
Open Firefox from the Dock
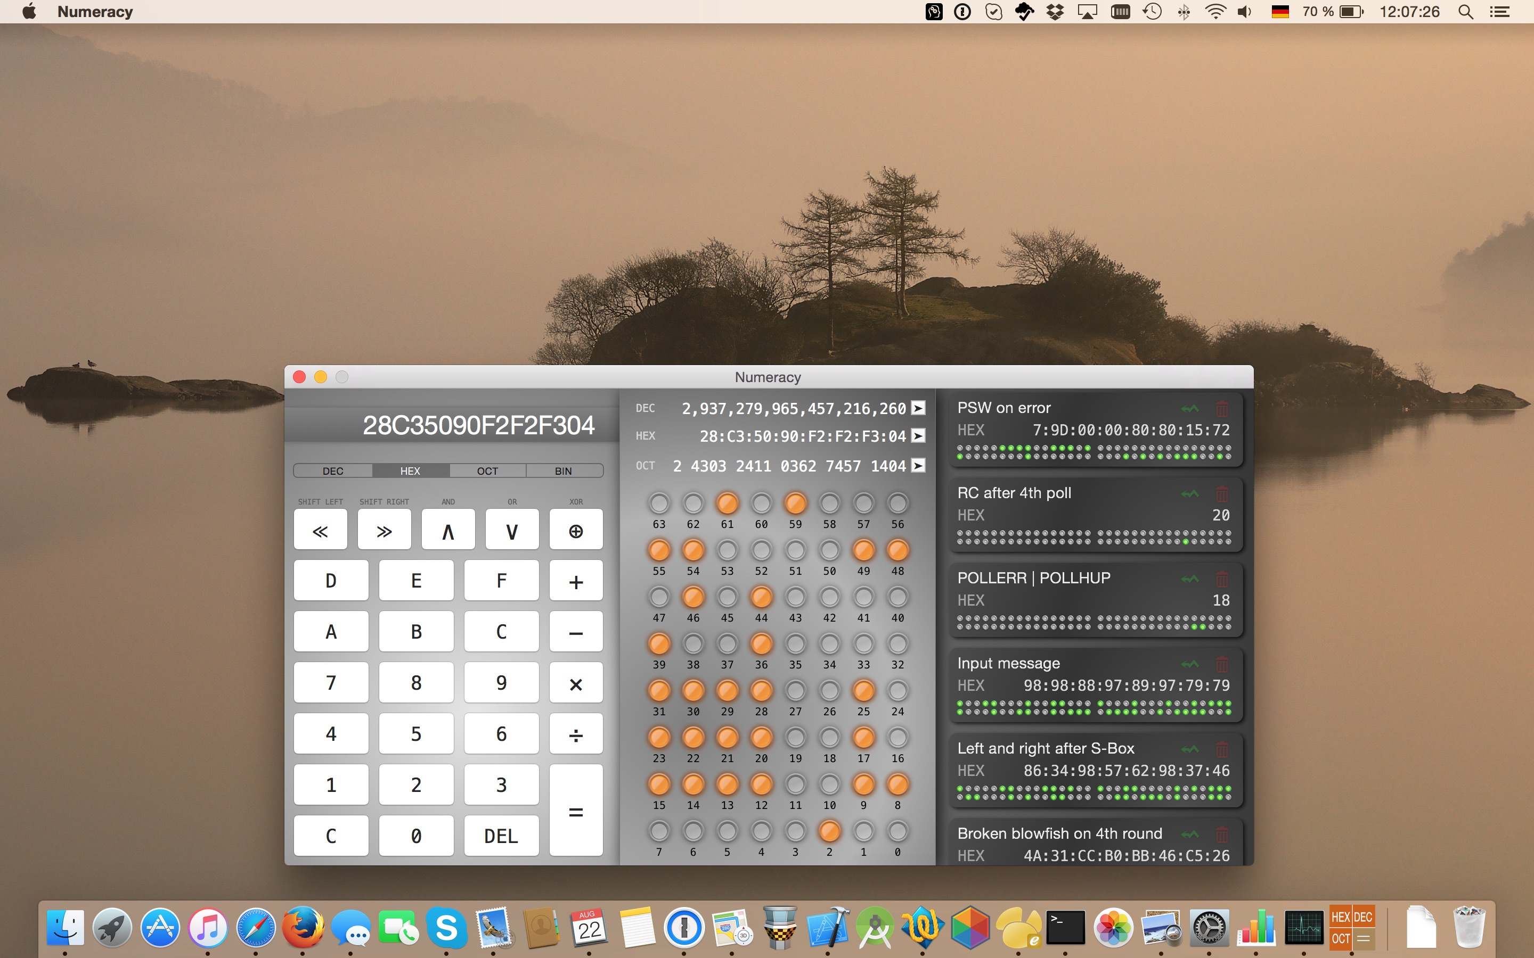point(303,928)
